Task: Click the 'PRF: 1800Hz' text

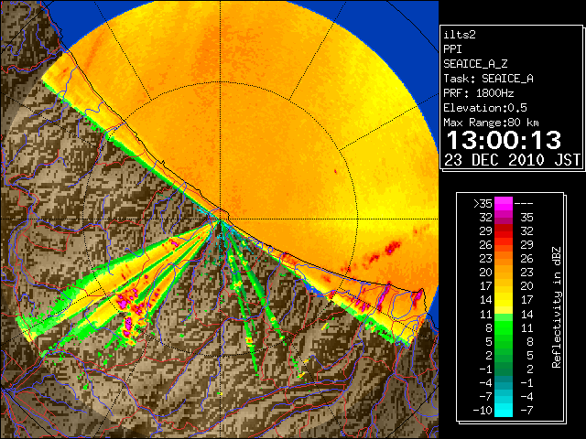Action: point(479,93)
